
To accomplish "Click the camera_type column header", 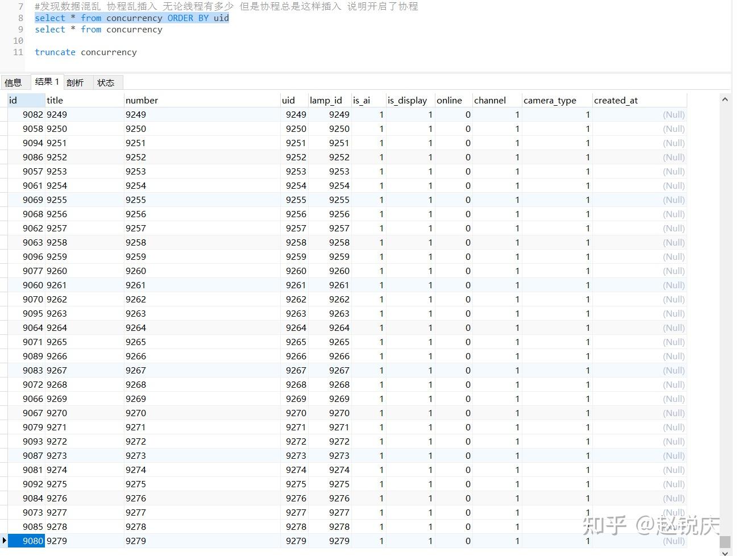I will tap(550, 100).
